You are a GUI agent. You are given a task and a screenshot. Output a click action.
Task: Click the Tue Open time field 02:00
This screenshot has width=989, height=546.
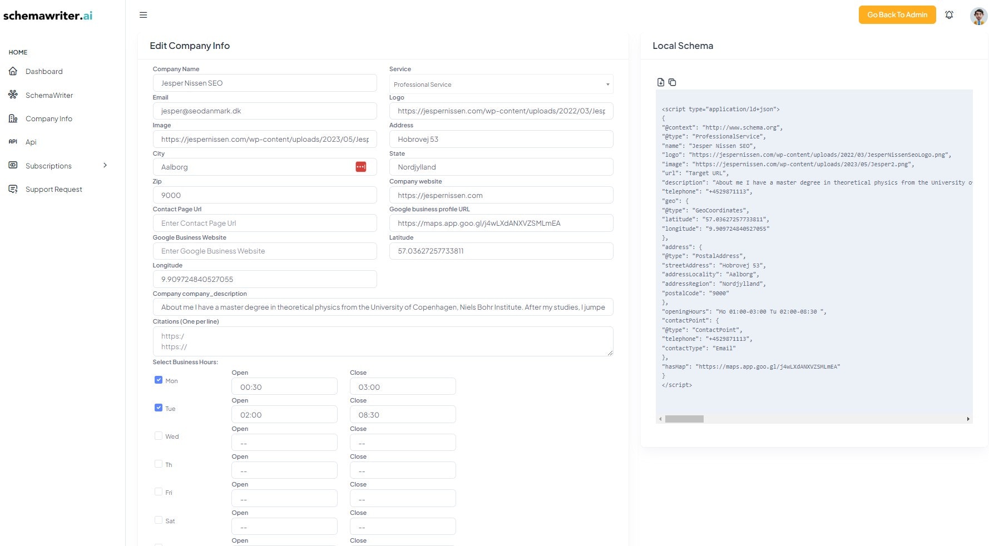tap(284, 414)
